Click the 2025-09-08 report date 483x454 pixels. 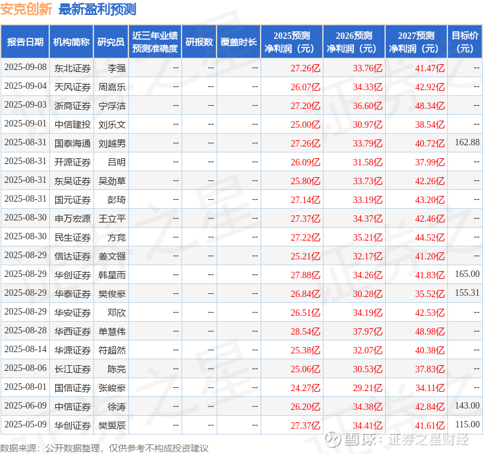click(x=25, y=67)
